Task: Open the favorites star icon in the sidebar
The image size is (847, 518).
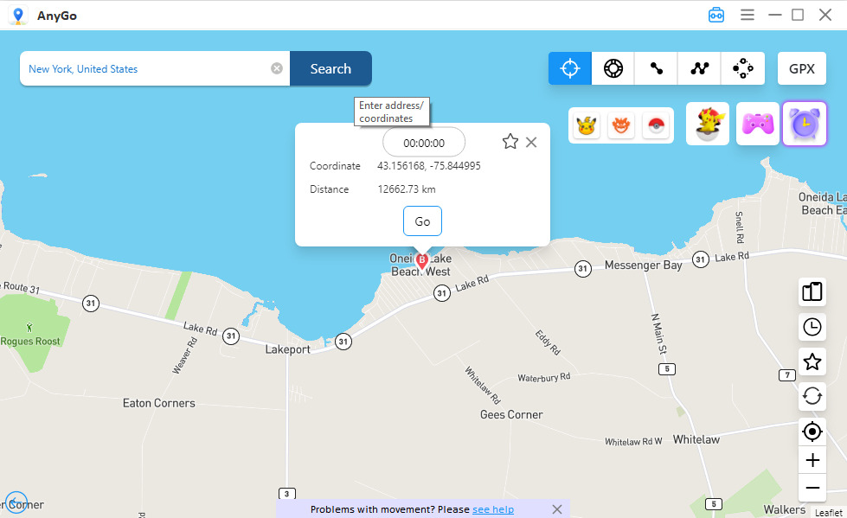Action: [812, 361]
